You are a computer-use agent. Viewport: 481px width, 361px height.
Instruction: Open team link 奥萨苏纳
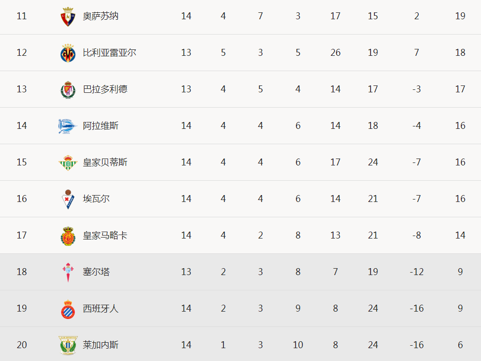click(x=101, y=16)
